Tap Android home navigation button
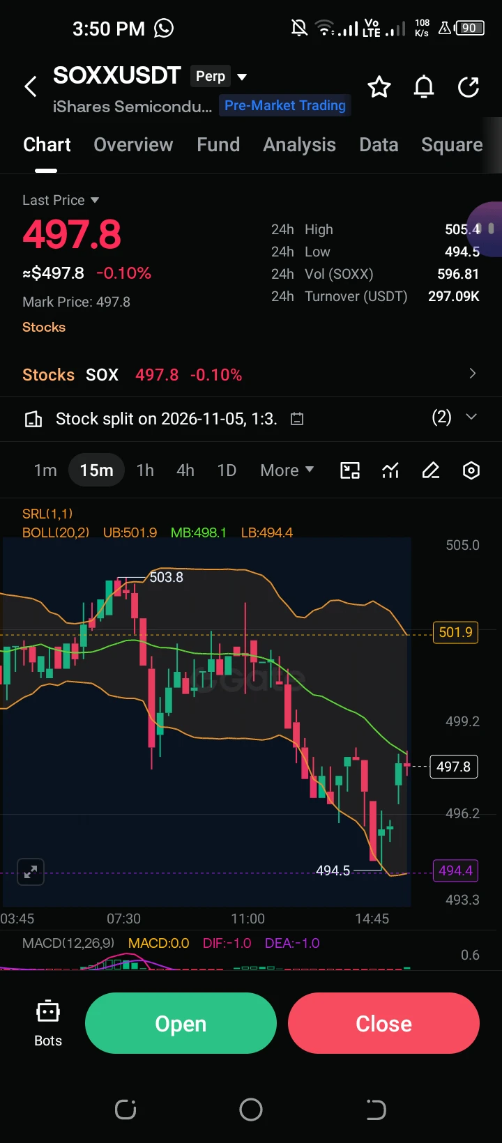502x1143 pixels. (251, 1109)
